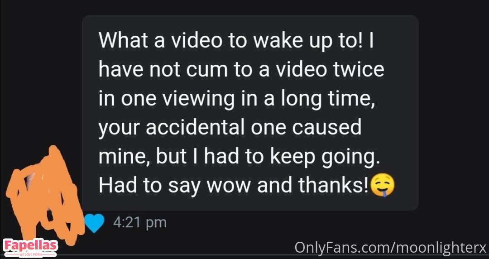The width and height of the screenshot is (489, 259).
Task: Click the line "your accidental one caused"
Action: coord(230,128)
